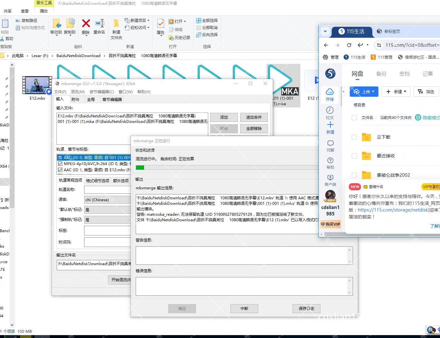Viewport: 440px width, 338px height.
Task: Click the 中断 abort button
Action: [244, 309]
